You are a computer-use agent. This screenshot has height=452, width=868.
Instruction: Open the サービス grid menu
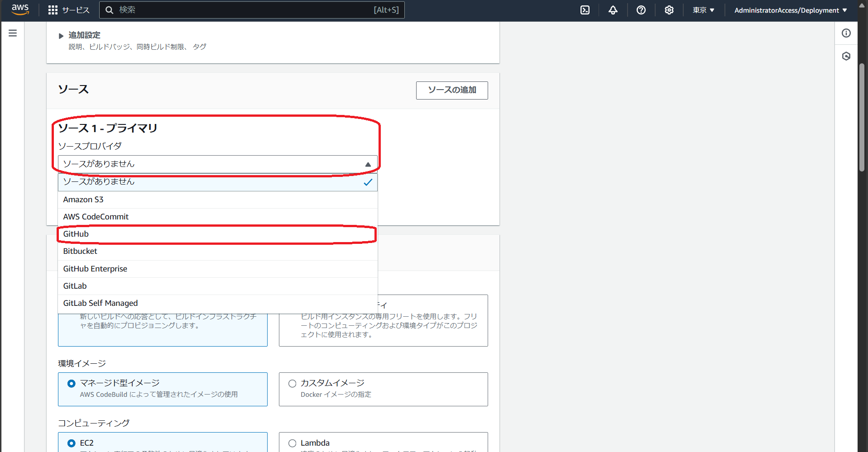[69, 10]
